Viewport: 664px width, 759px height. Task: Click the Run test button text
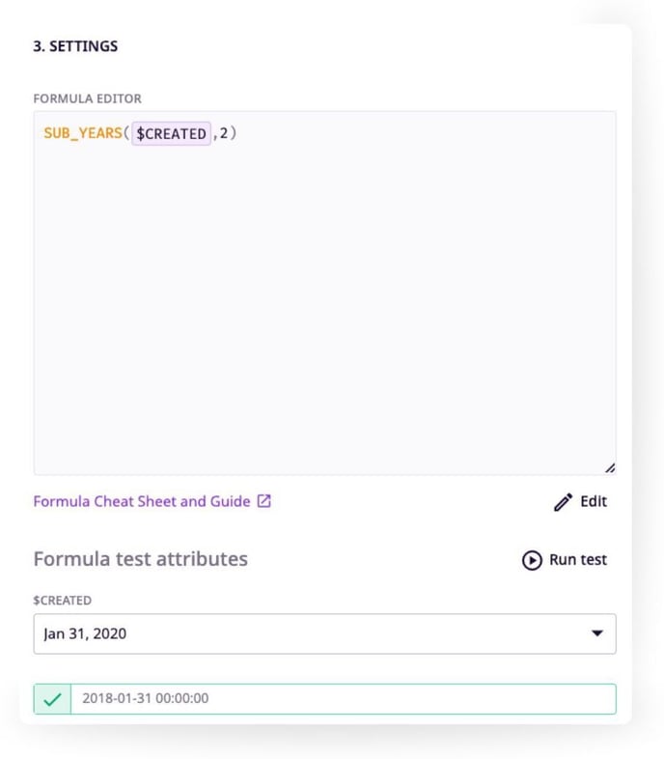pos(578,560)
